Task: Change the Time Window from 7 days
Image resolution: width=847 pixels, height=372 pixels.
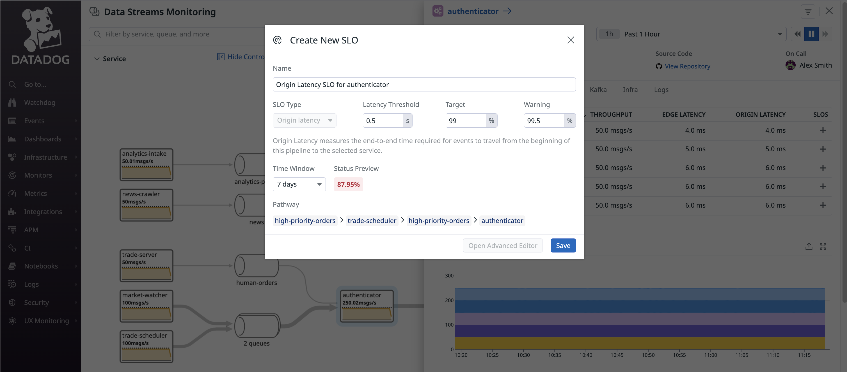Action: point(299,184)
